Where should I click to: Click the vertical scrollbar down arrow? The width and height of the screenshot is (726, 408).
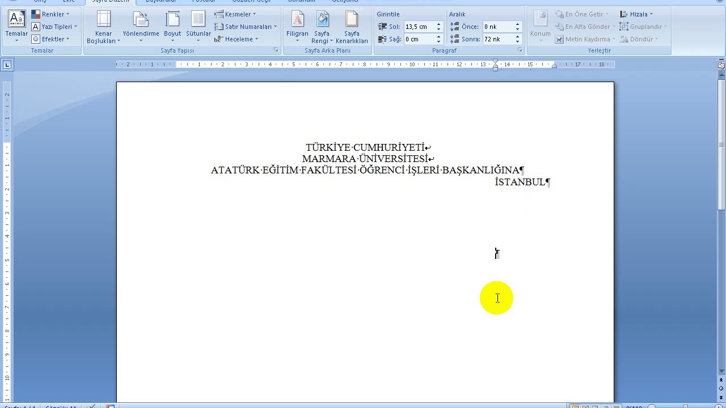pyautogui.click(x=721, y=371)
